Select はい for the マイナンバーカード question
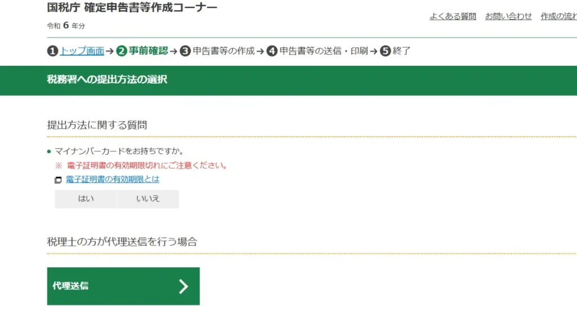 85,199
